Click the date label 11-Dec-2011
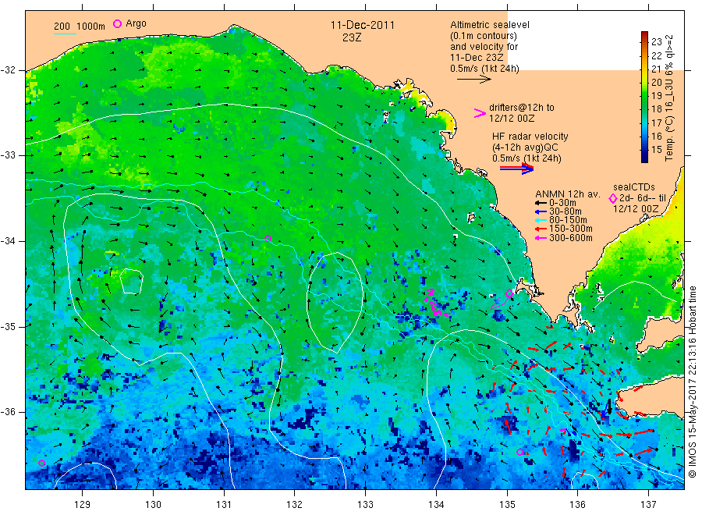Image resolution: width=702 pixels, height=515 pixels. point(363,25)
